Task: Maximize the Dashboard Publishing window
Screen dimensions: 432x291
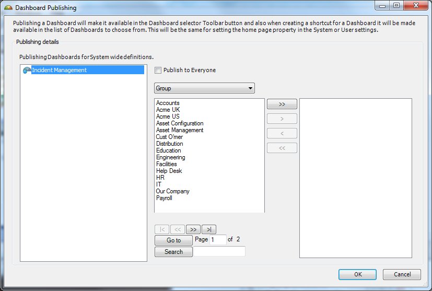Action: [396, 6]
